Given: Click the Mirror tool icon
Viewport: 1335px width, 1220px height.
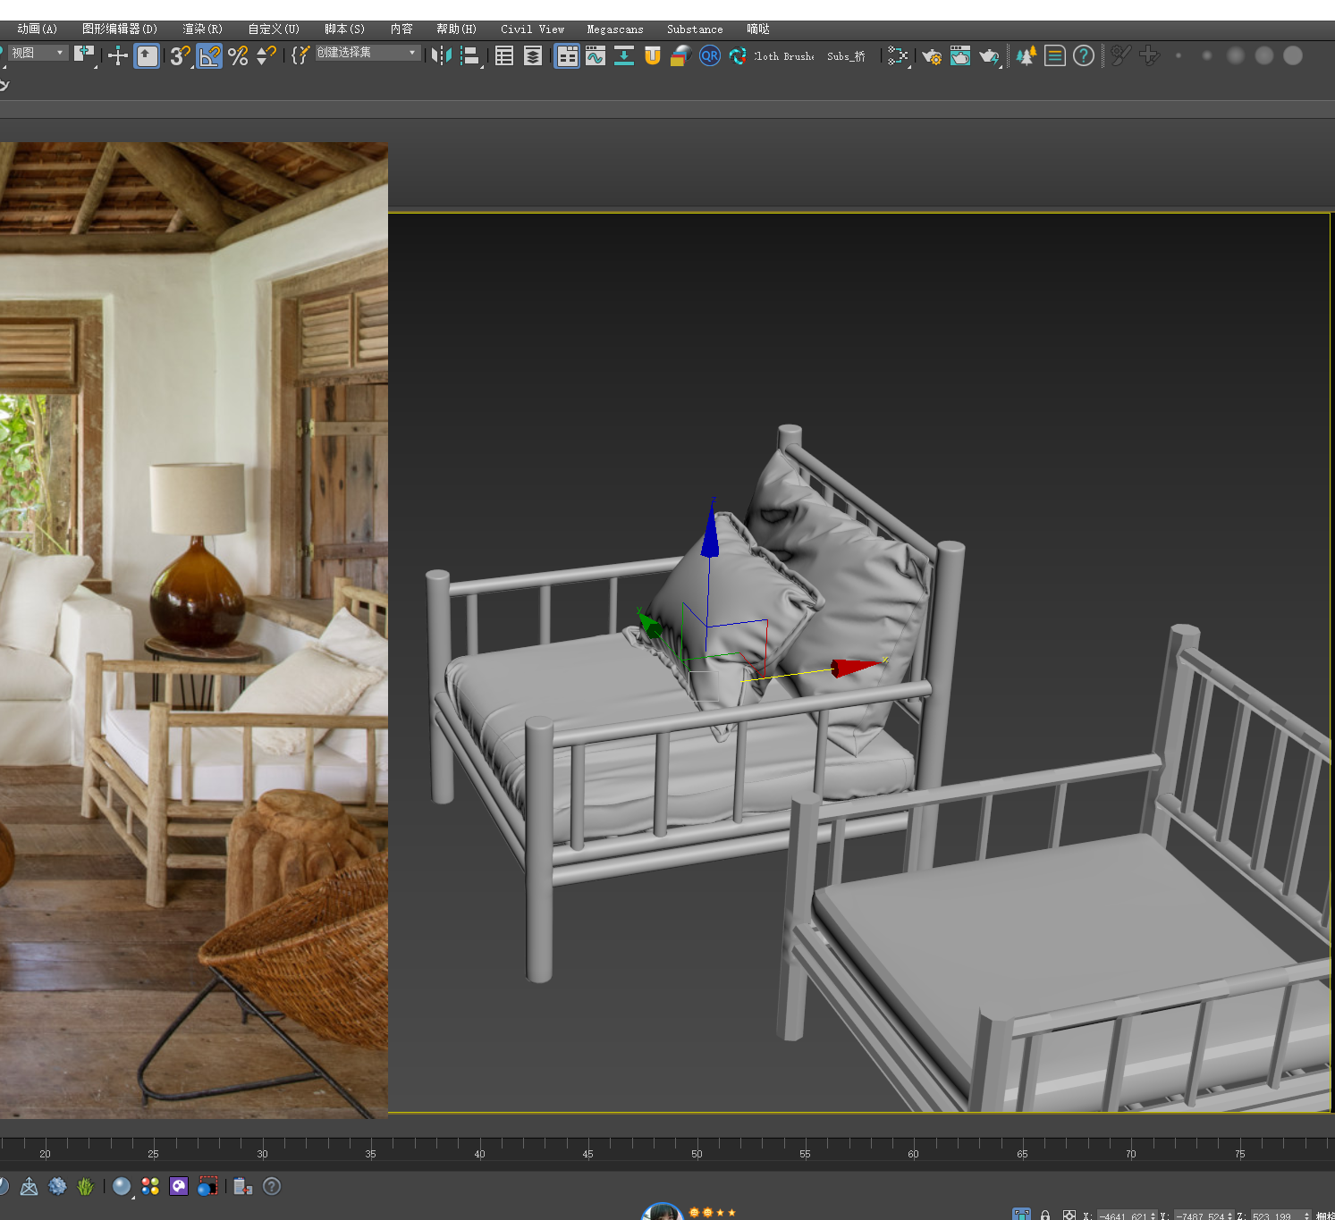Looking at the screenshot, I should [441, 56].
